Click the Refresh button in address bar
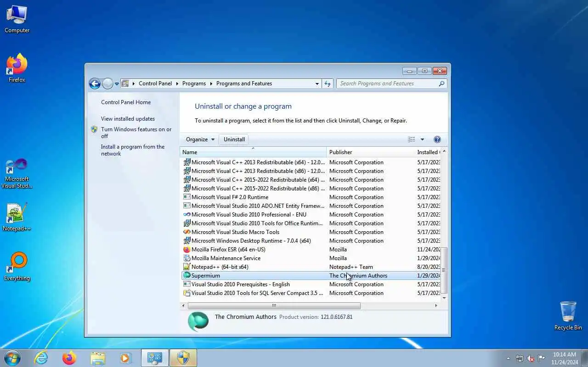Screen dimensions: 588x367 328,83
